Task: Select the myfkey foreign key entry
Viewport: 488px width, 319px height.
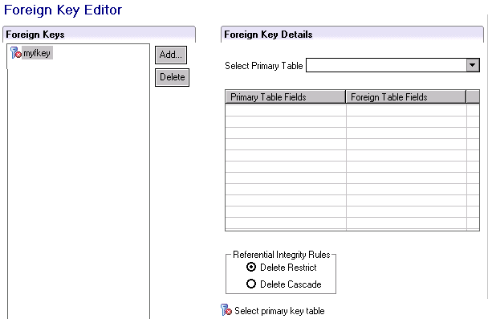Action: pyautogui.click(x=37, y=53)
